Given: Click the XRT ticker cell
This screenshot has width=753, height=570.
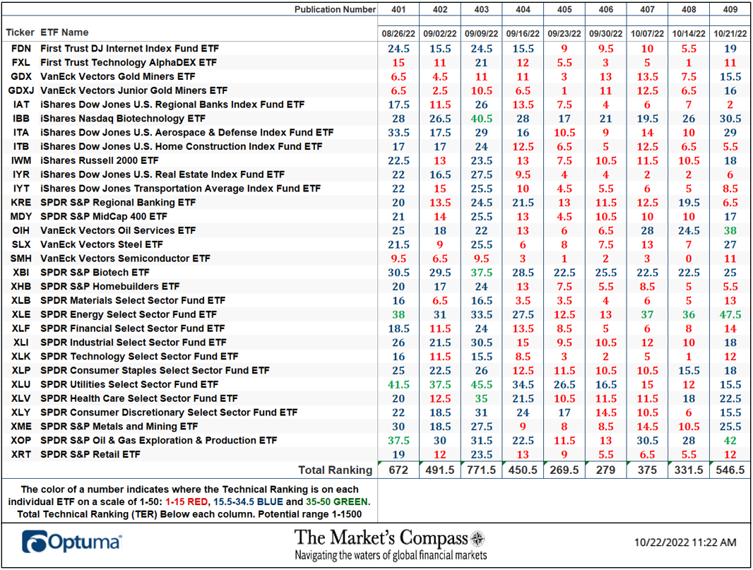Looking at the screenshot, I should coord(20,453).
